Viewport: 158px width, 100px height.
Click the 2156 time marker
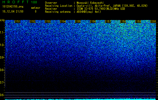tap(93, 21)
